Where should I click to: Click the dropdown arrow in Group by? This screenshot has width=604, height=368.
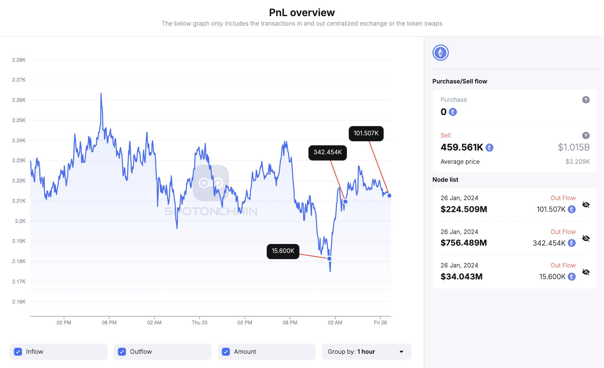402,352
